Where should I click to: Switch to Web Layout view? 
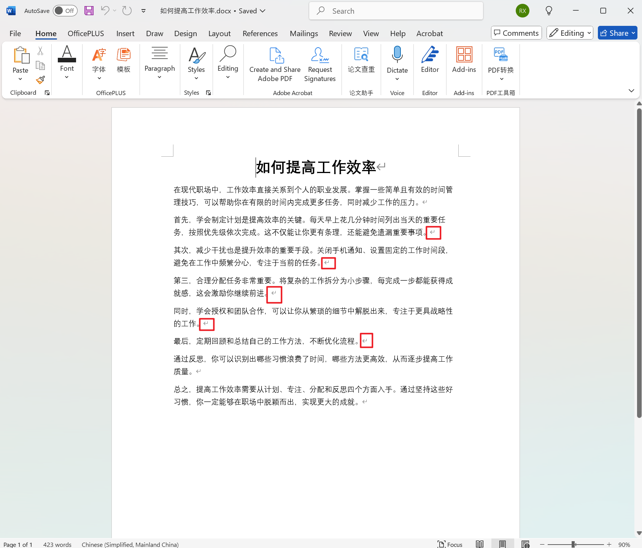pyautogui.click(x=525, y=544)
